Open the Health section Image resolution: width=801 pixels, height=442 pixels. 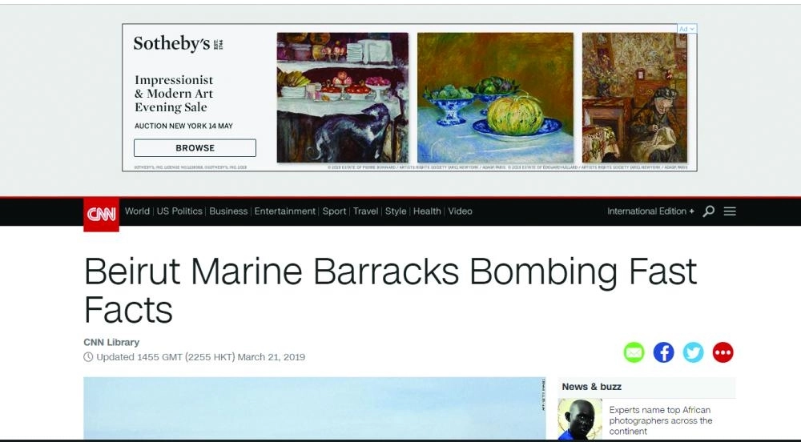tap(427, 211)
